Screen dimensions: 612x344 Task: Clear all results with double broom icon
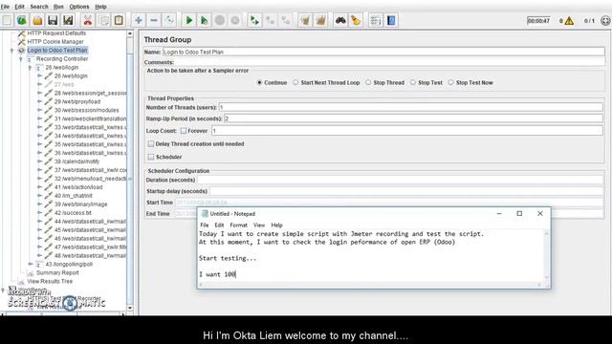pos(320,20)
